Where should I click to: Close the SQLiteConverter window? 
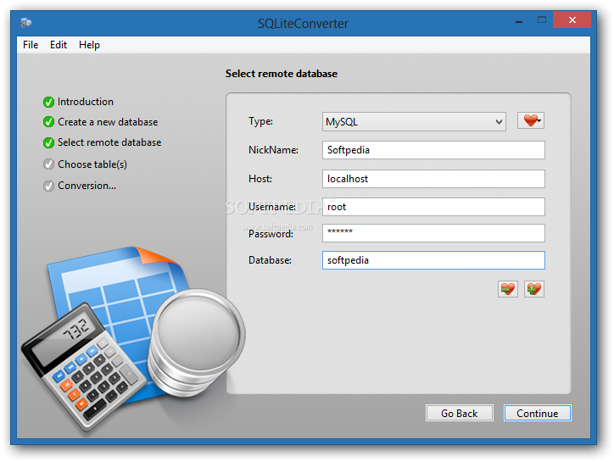572,20
